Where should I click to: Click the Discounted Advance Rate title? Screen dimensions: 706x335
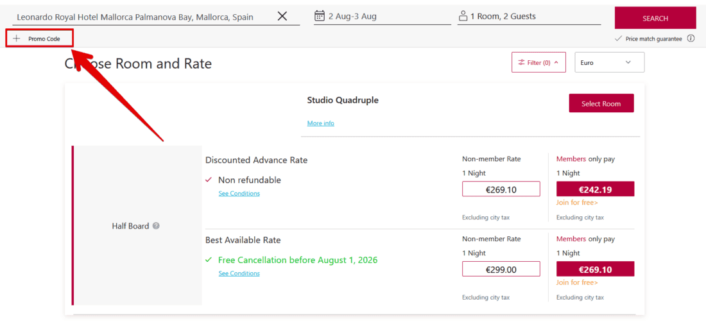click(256, 160)
